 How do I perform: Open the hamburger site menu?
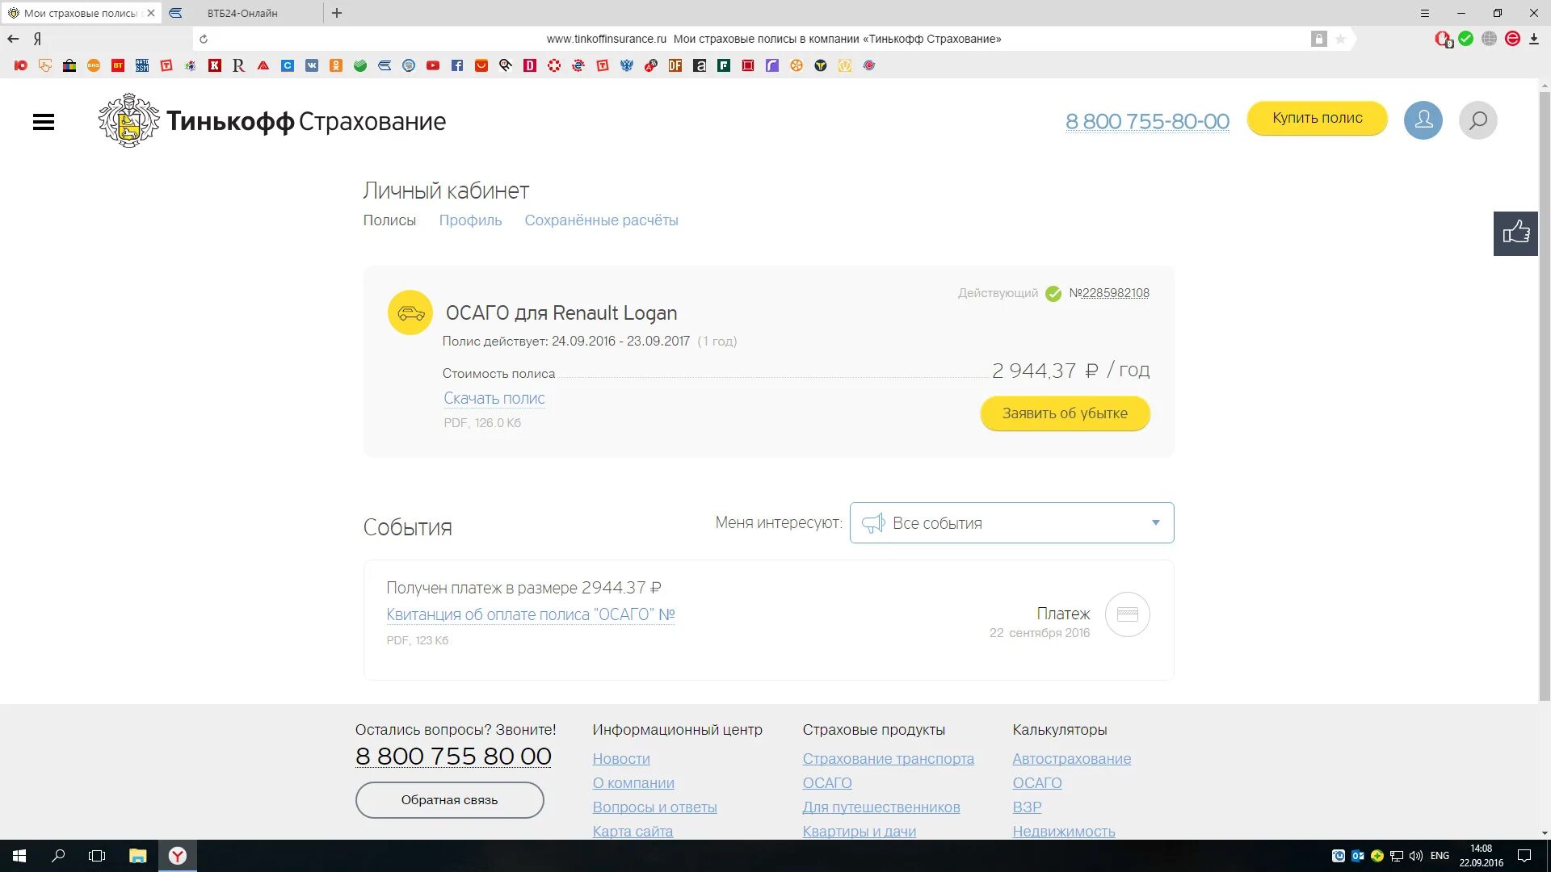point(44,122)
